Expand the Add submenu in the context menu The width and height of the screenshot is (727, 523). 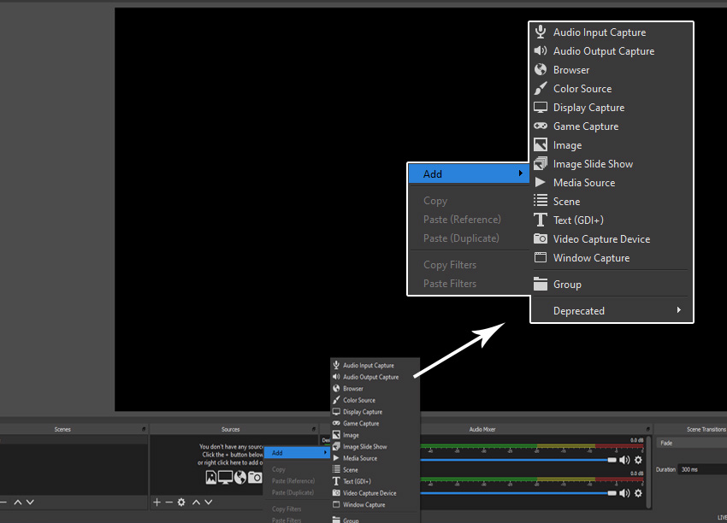[469, 173]
